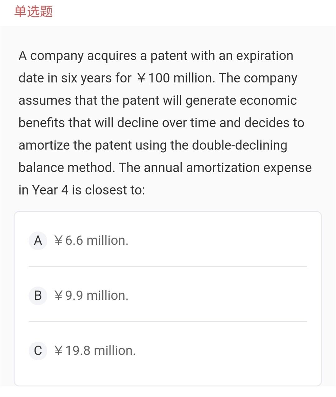This screenshot has width=336, height=397.
Task: Choose the ¥6.6 million answer text
Action: tap(91, 240)
